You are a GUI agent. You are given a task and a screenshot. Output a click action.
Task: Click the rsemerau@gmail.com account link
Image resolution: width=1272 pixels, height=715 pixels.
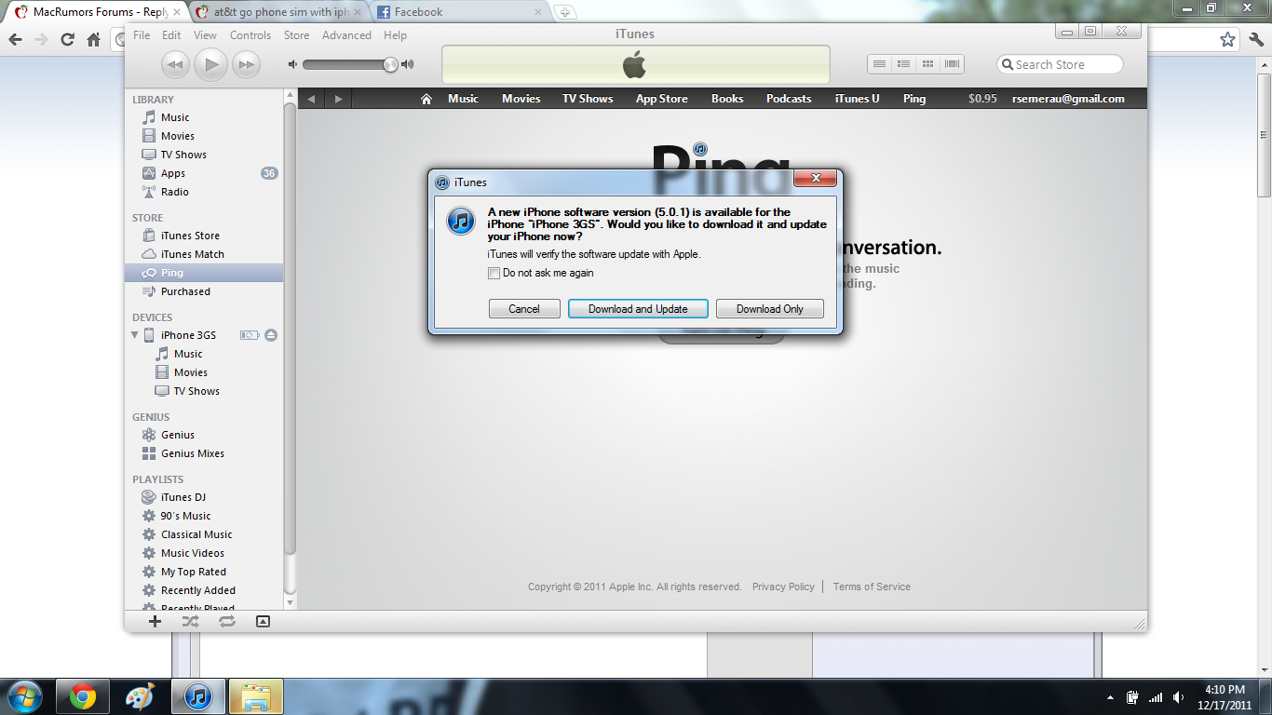[1068, 99]
